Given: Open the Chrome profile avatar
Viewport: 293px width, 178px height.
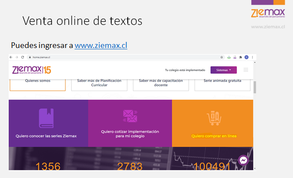Looking at the screenshot, I should coord(246,57).
